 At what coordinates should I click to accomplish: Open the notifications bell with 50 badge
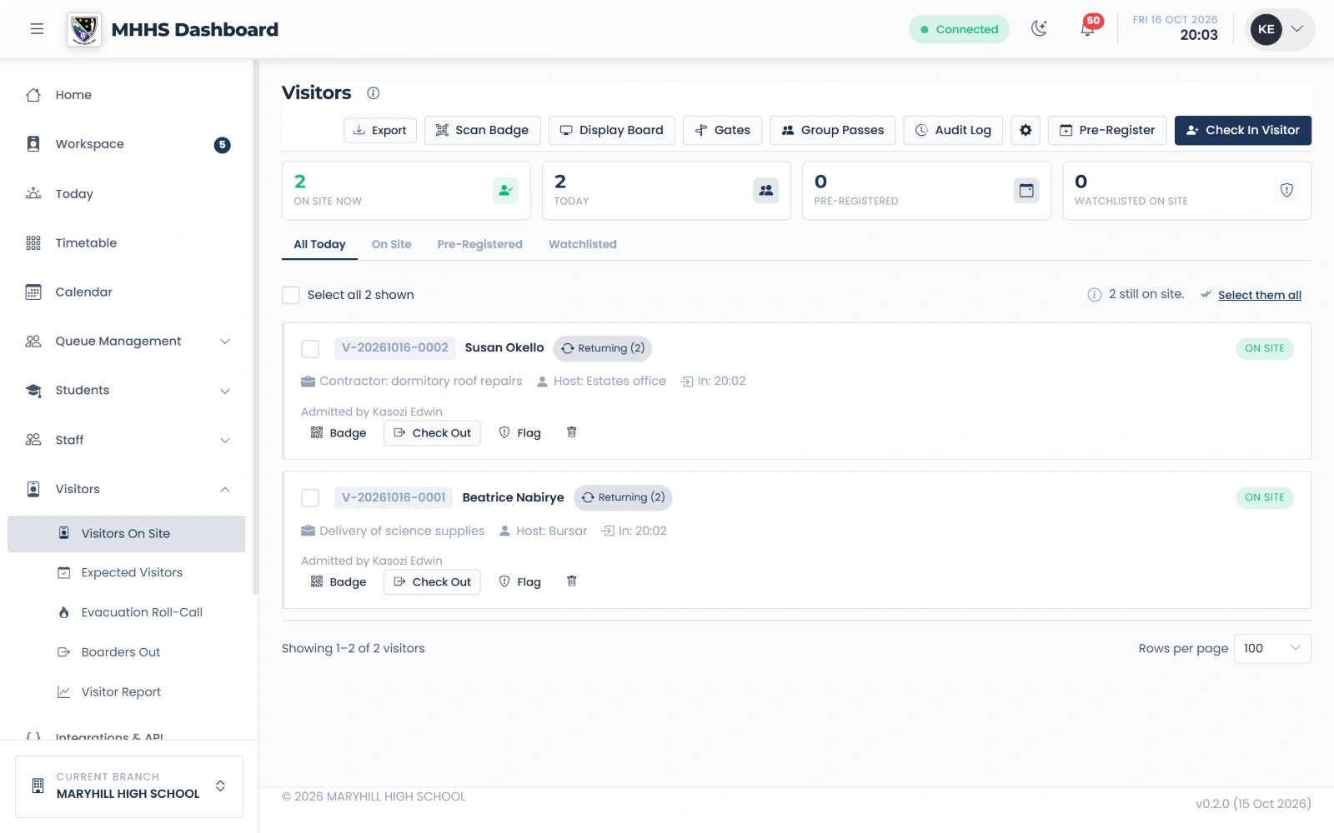tap(1088, 28)
